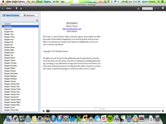
Task: Open the Help menu
Action: (63, 2)
